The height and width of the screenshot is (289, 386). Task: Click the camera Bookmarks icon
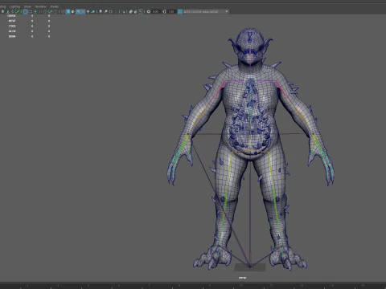coord(2,11)
